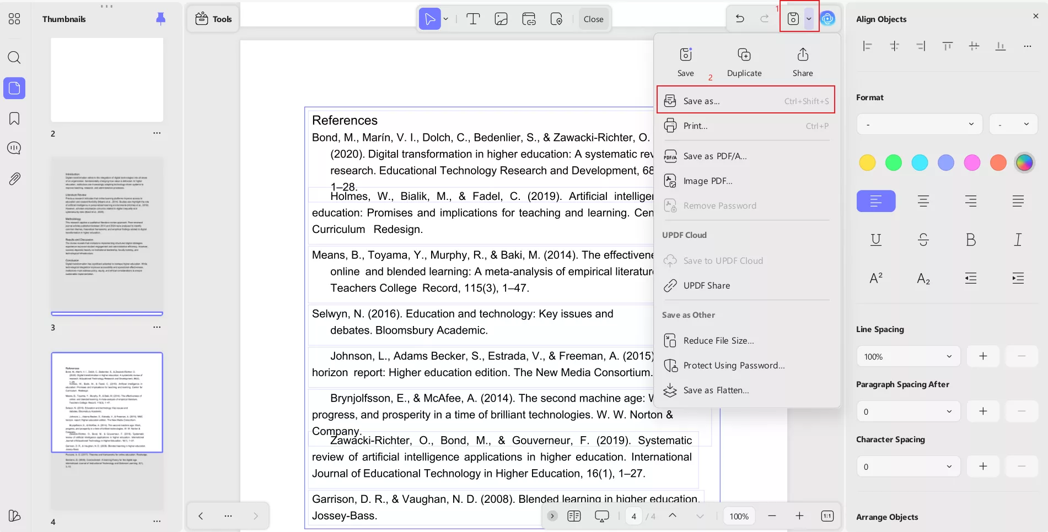
Task: Open the search icon in left sidebar
Action: pyautogui.click(x=14, y=58)
